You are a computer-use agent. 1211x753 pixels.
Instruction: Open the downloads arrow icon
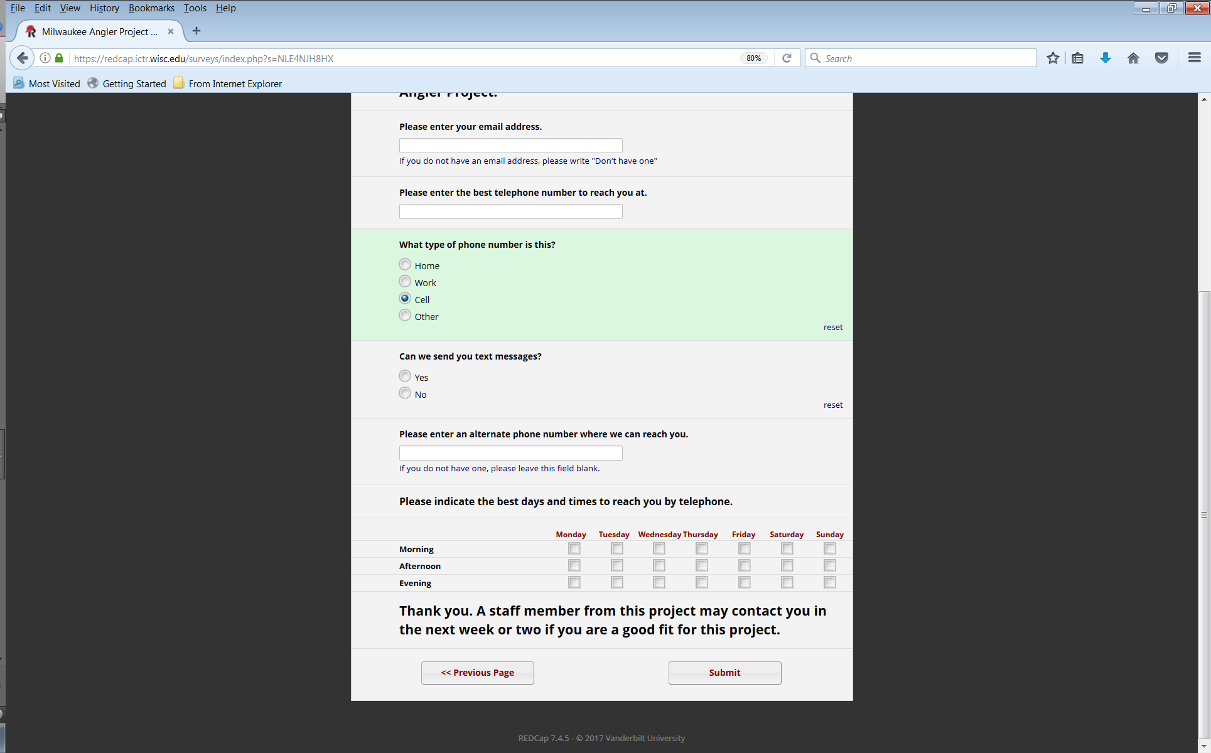[1106, 58]
